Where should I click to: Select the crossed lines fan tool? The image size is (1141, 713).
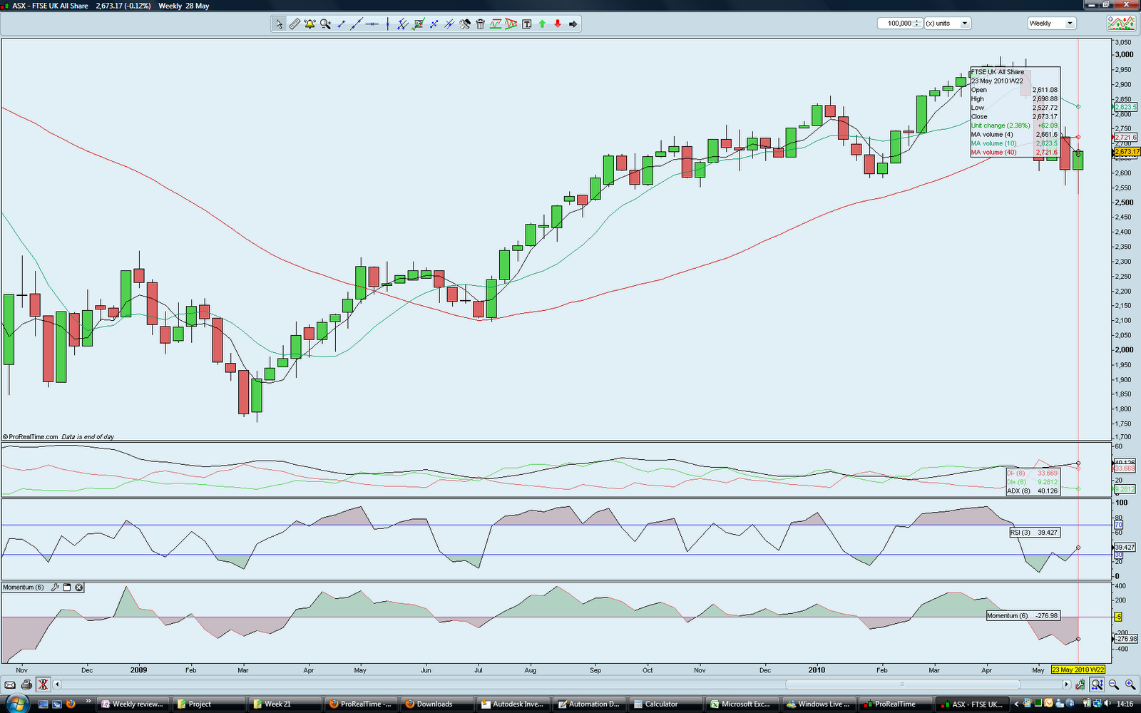449,24
